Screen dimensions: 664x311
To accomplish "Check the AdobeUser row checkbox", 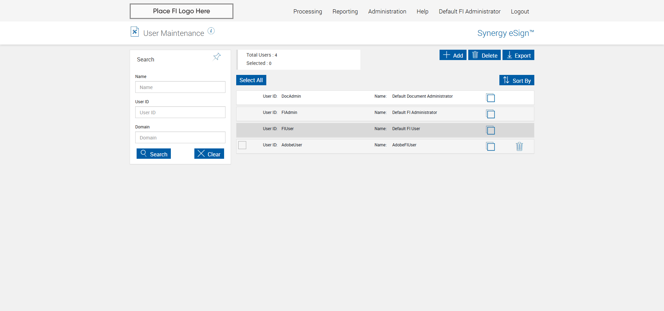I will [242, 145].
